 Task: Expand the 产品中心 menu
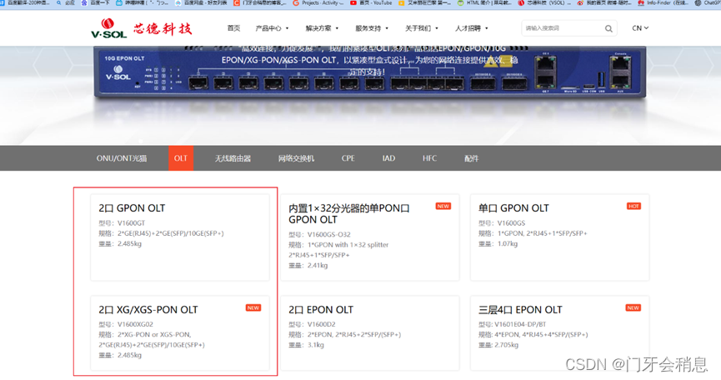pyautogui.click(x=272, y=28)
